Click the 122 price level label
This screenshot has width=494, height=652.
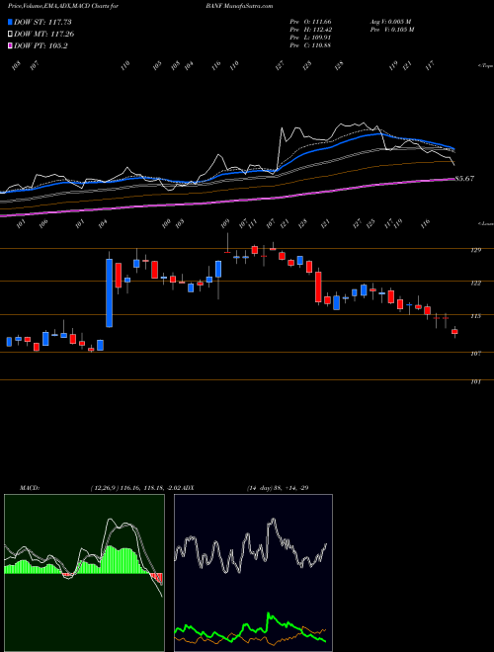(476, 284)
